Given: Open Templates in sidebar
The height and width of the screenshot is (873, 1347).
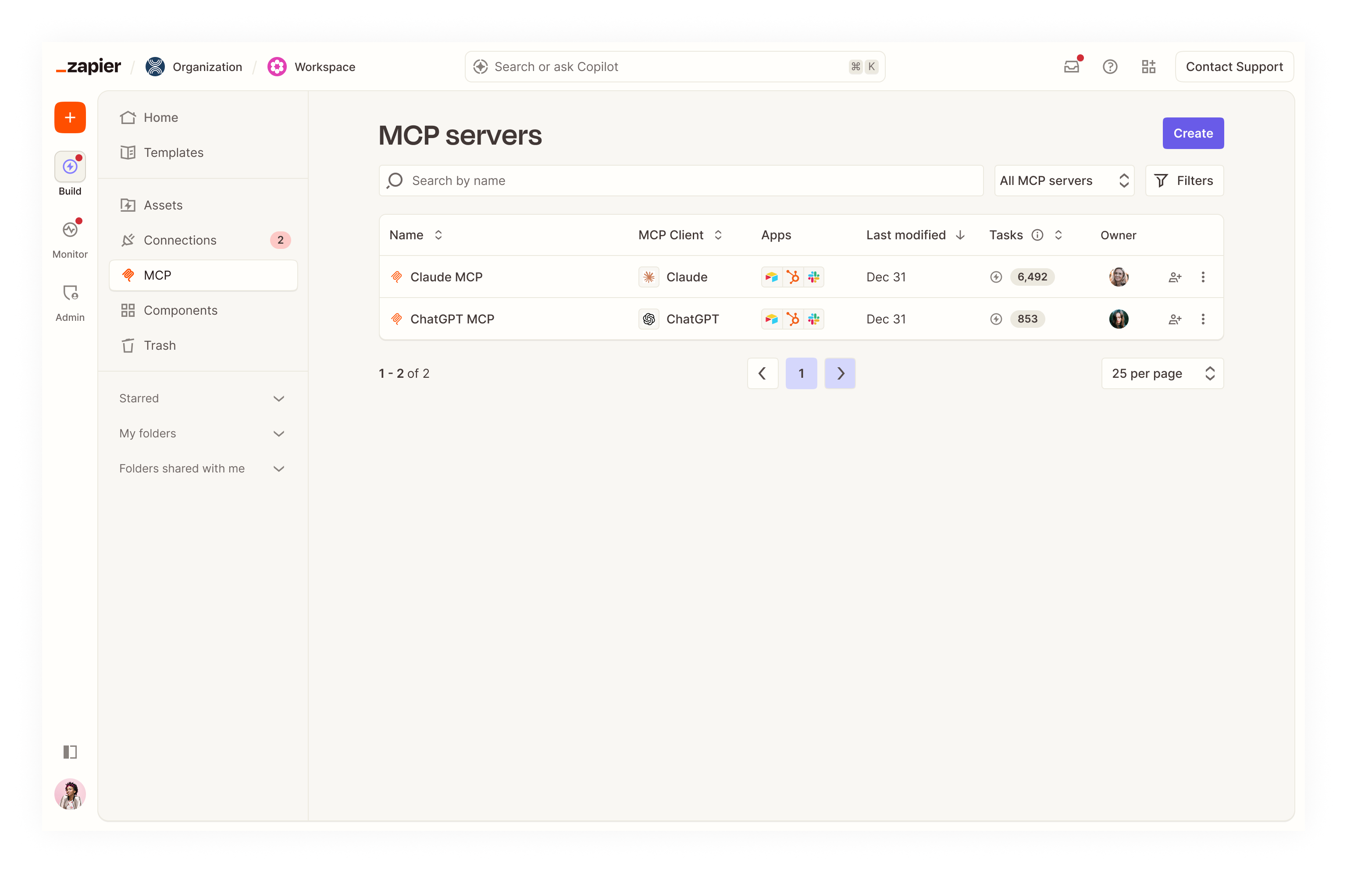Looking at the screenshot, I should click(203, 153).
